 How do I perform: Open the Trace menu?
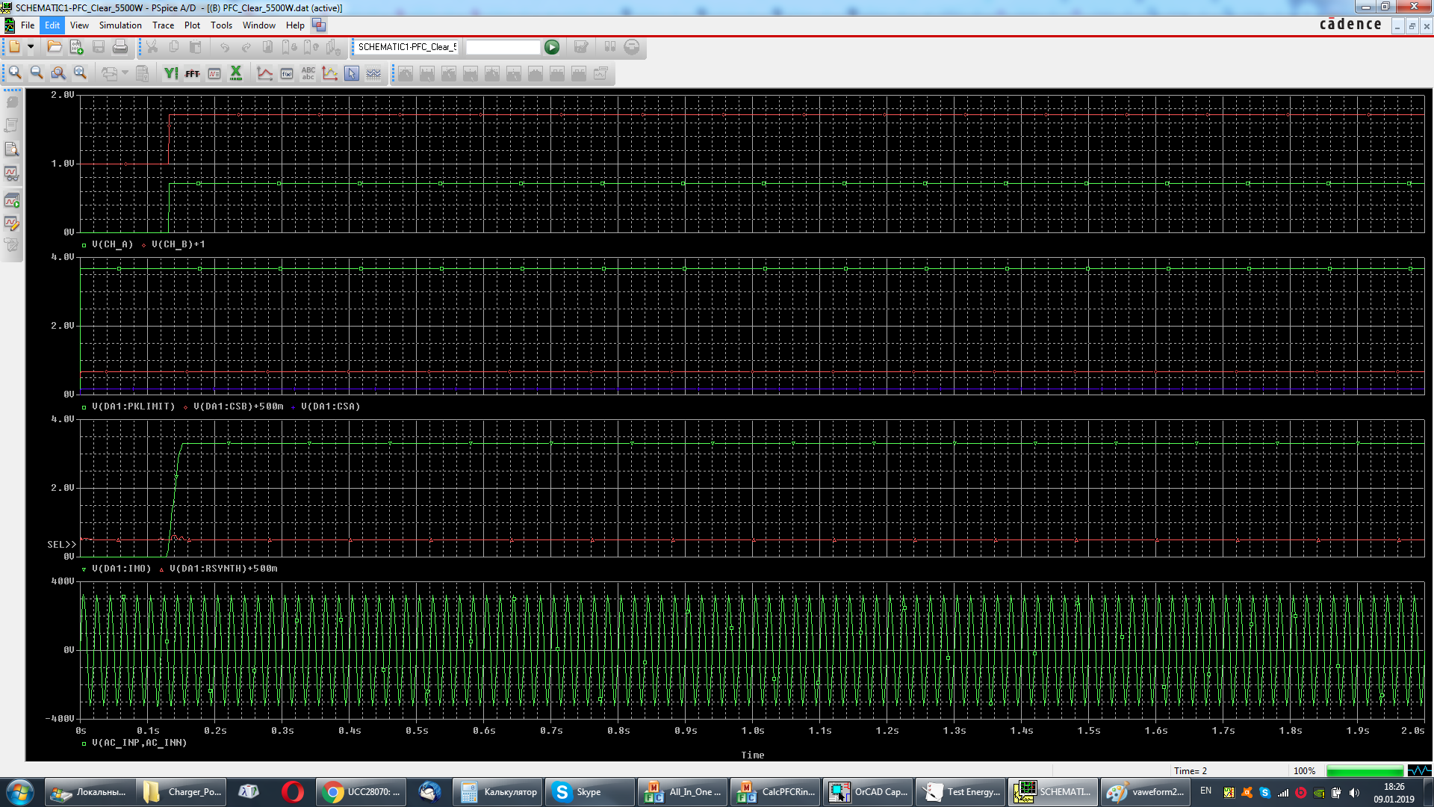click(x=163, y=25)
